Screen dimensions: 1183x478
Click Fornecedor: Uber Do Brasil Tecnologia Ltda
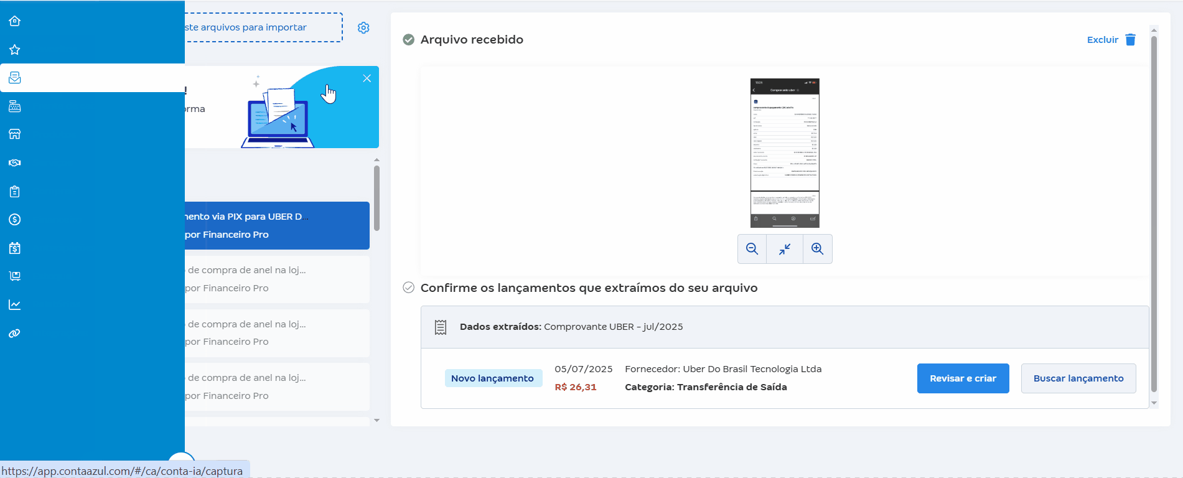click(723, 369)
